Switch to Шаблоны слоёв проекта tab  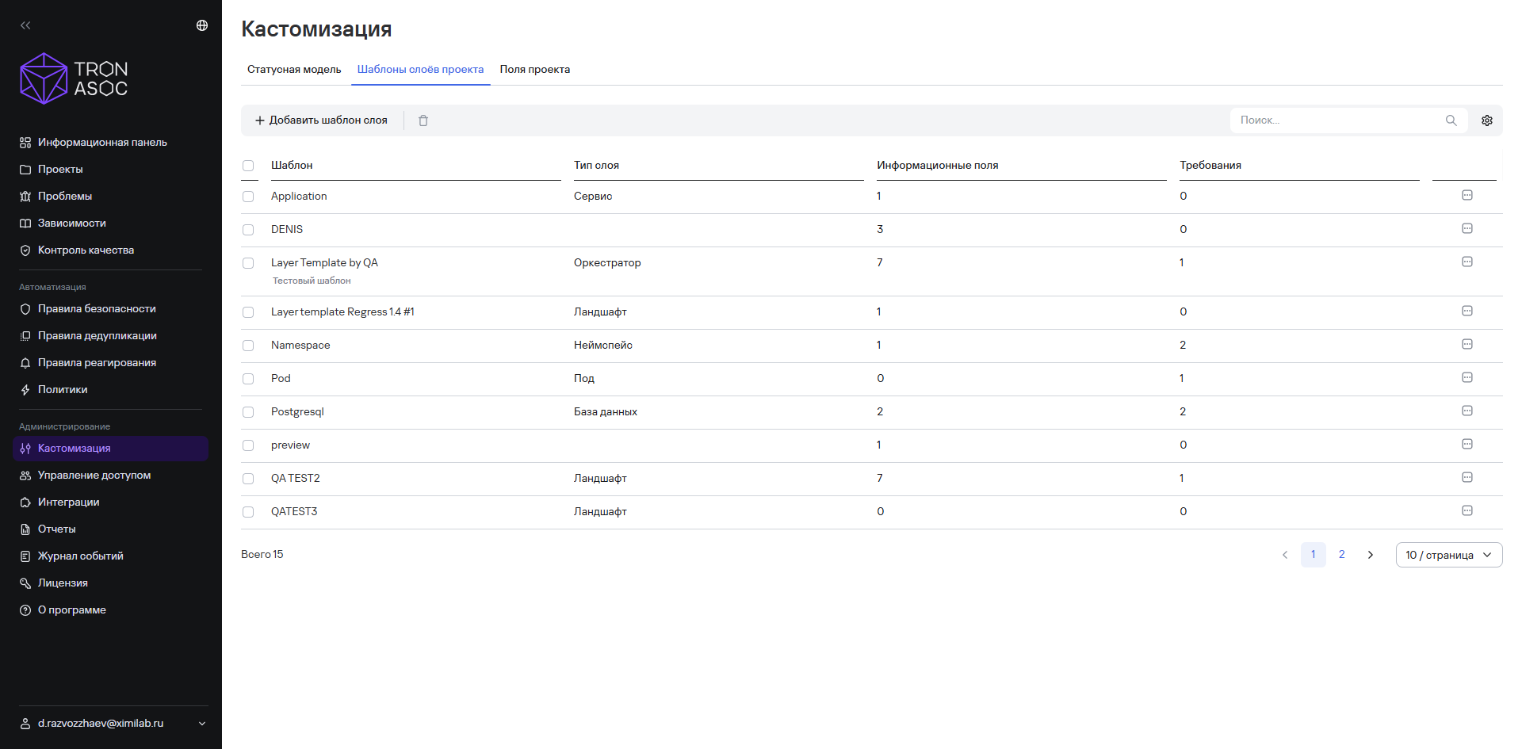[420, 70]
